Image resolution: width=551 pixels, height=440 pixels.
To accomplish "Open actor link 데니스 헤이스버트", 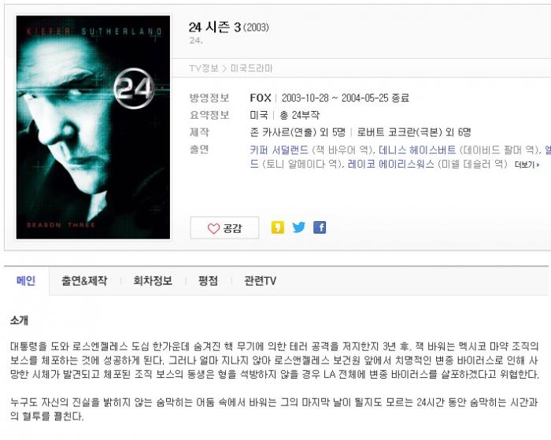I will [x=417, y=150].
